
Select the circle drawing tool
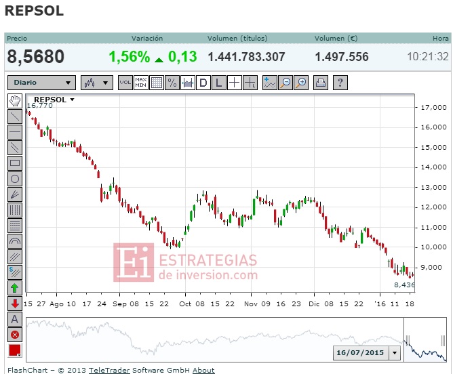click(15, 179)
